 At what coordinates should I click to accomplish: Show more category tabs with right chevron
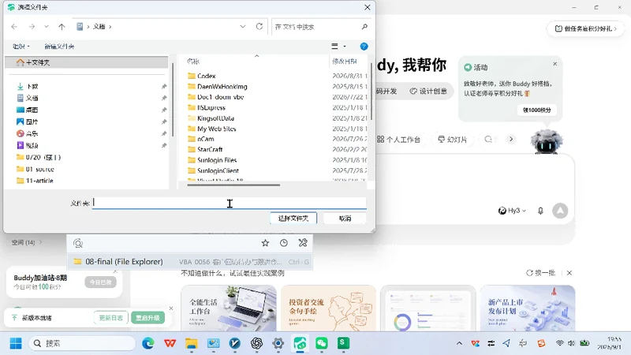(511, 140)
